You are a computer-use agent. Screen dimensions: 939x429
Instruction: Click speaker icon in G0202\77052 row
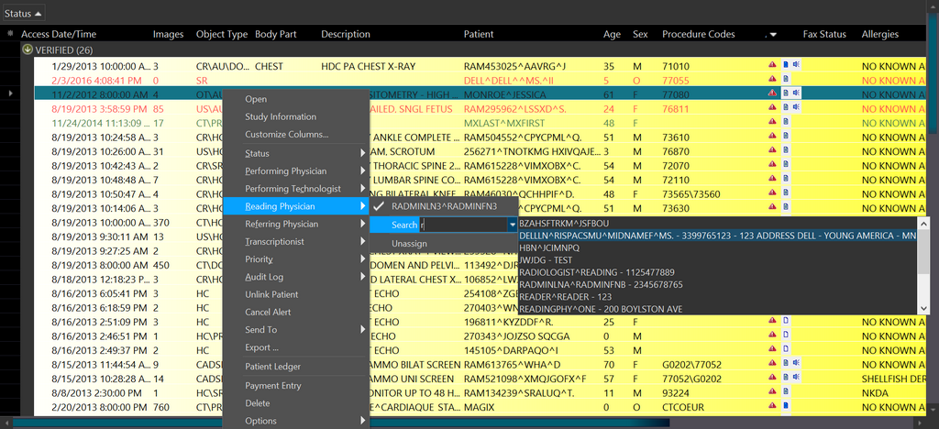(x=796, y=364)
